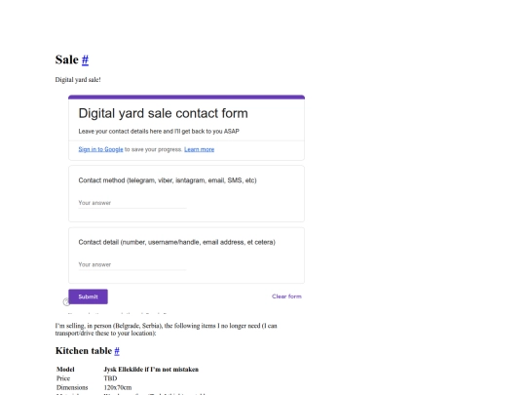The image size is (526, 395).
Task: Select the 'Digital yard sale!' text
Action: pos(78,80)
